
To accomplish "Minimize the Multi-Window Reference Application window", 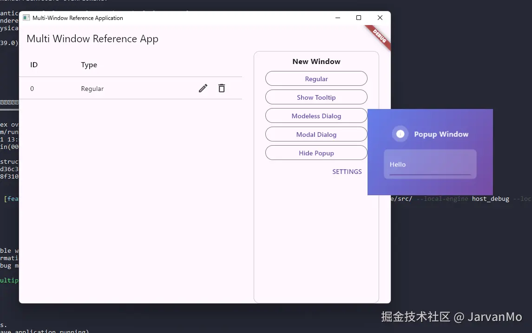I will [338, 18].
